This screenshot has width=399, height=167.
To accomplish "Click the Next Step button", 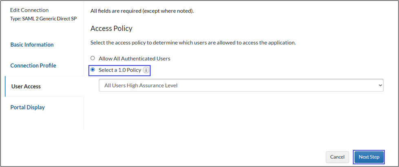I will point(369,157).
